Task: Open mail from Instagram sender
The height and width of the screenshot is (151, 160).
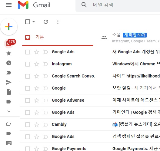Action: tap(62, 64)
